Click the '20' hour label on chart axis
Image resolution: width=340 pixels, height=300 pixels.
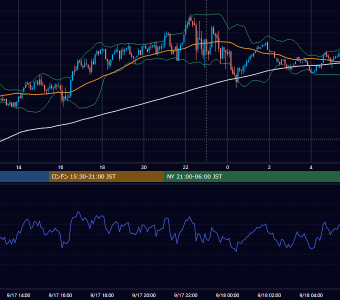pyautogui.click(x=144, y=167)
